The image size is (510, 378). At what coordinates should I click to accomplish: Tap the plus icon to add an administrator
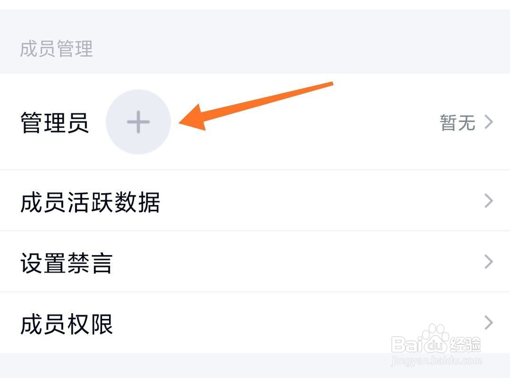tap(138, 122)
